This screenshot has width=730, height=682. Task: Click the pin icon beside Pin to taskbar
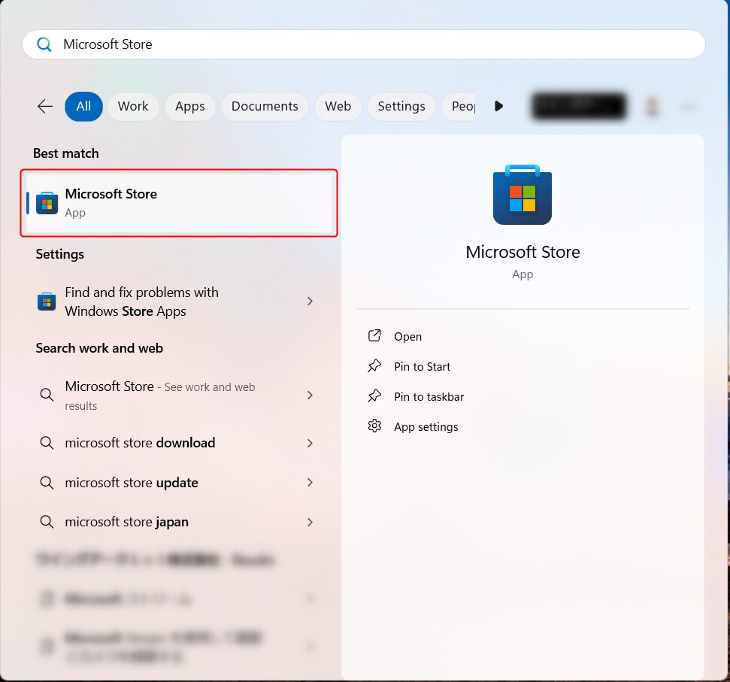pos(375,396)
